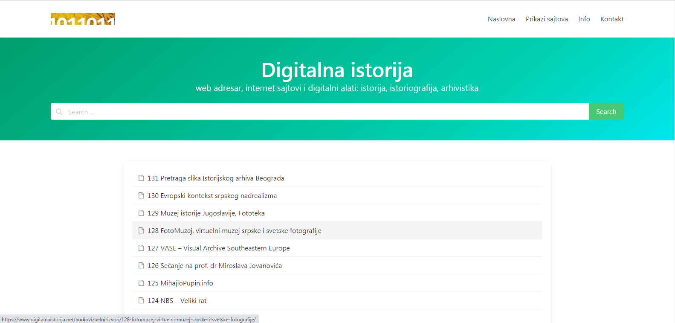Open 125 MihajloPupin.info entry
The width and height of the screenshot is (675, 323).
(180, 283)
